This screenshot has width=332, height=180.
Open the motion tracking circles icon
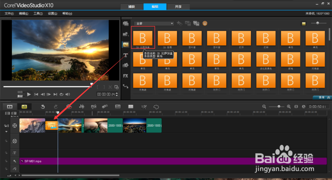point(105,107)
